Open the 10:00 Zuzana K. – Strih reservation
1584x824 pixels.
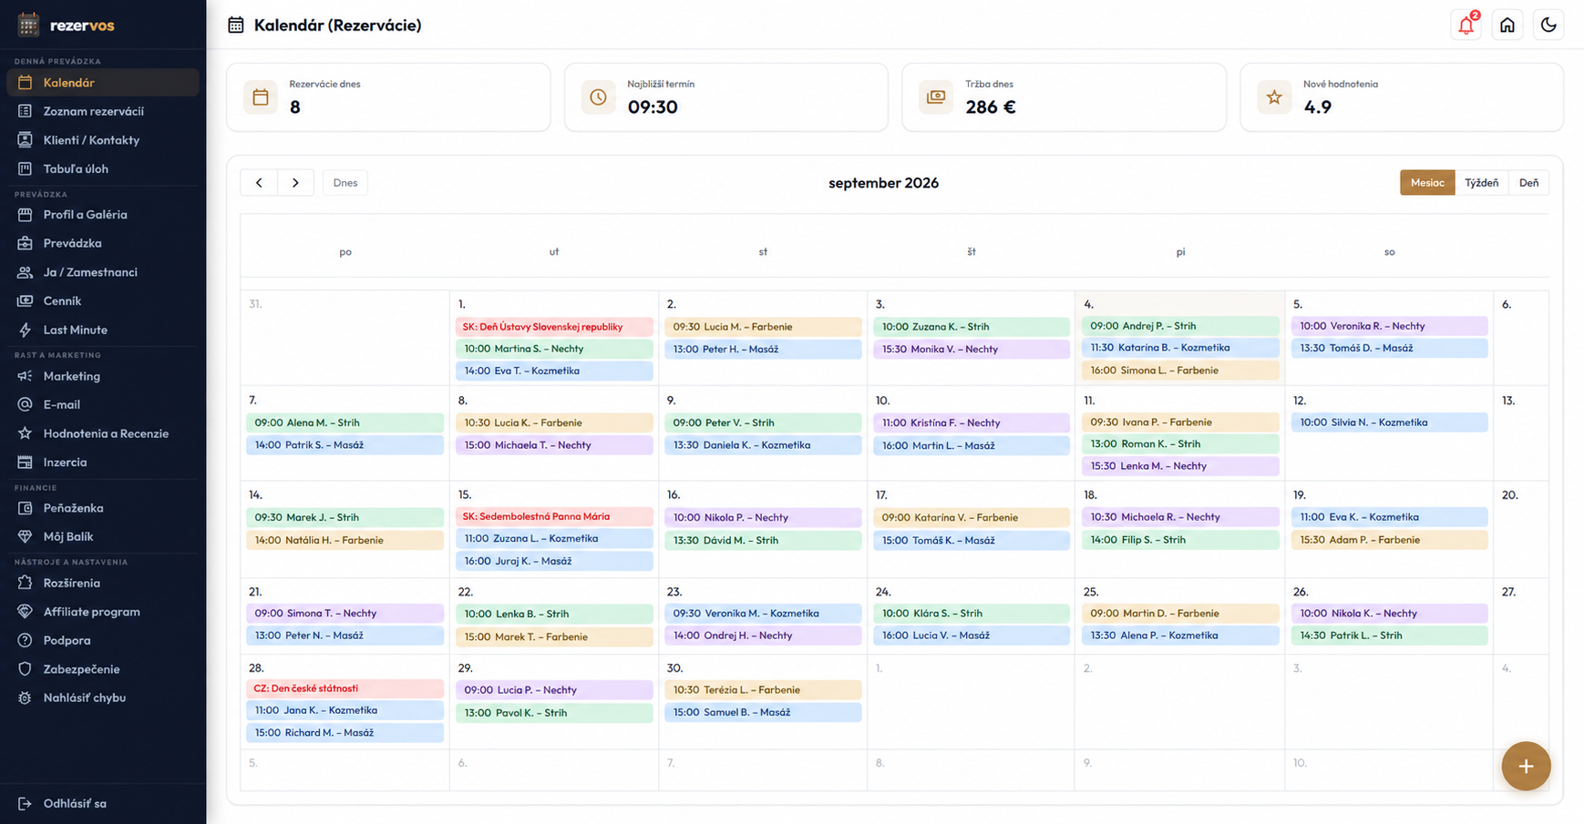(972, 327)
